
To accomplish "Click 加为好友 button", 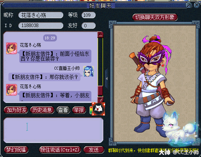I will [x=16, y=110].
